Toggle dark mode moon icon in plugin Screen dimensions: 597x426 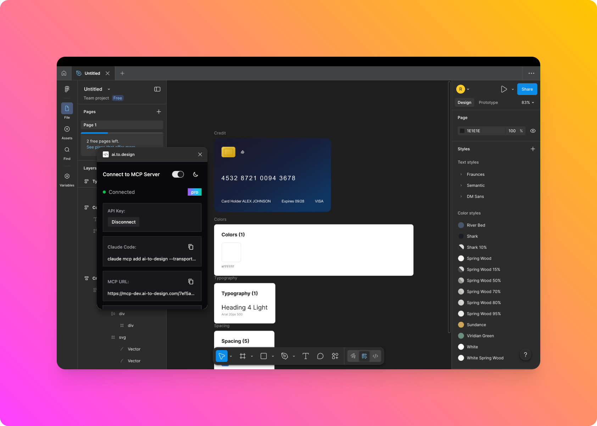195,174
